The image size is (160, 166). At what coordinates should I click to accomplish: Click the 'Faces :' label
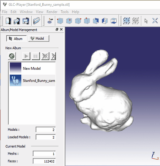(13, 161)
